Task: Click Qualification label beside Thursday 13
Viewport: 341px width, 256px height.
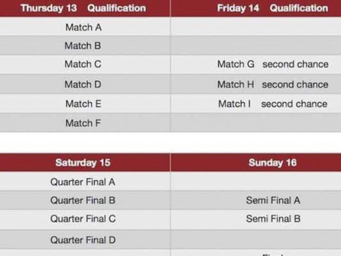Action: 117,8
